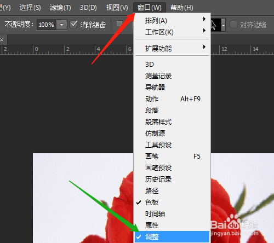Select 测量记录 menu item

point(172,76)
